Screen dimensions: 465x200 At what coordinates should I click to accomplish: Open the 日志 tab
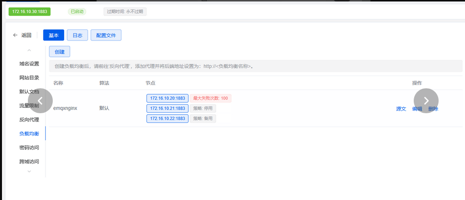tap(77, 35)
